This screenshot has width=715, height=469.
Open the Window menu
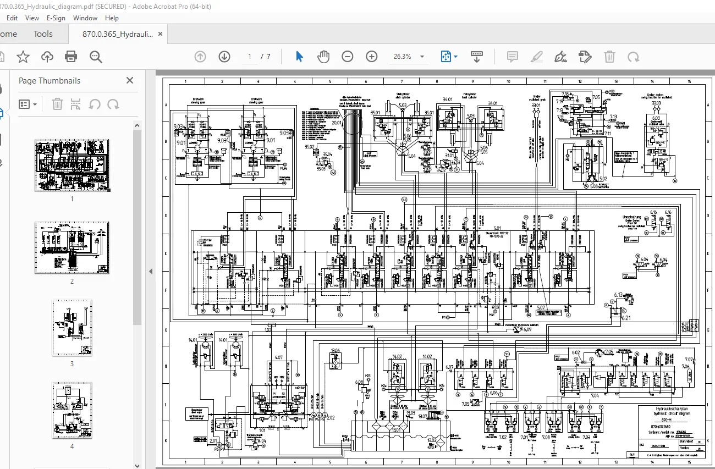85,18
